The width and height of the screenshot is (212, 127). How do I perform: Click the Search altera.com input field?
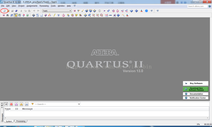(x=197, y=6)
